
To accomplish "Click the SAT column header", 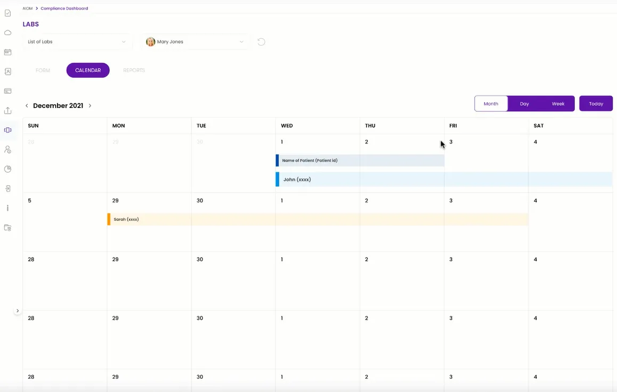I will (538, 126).
